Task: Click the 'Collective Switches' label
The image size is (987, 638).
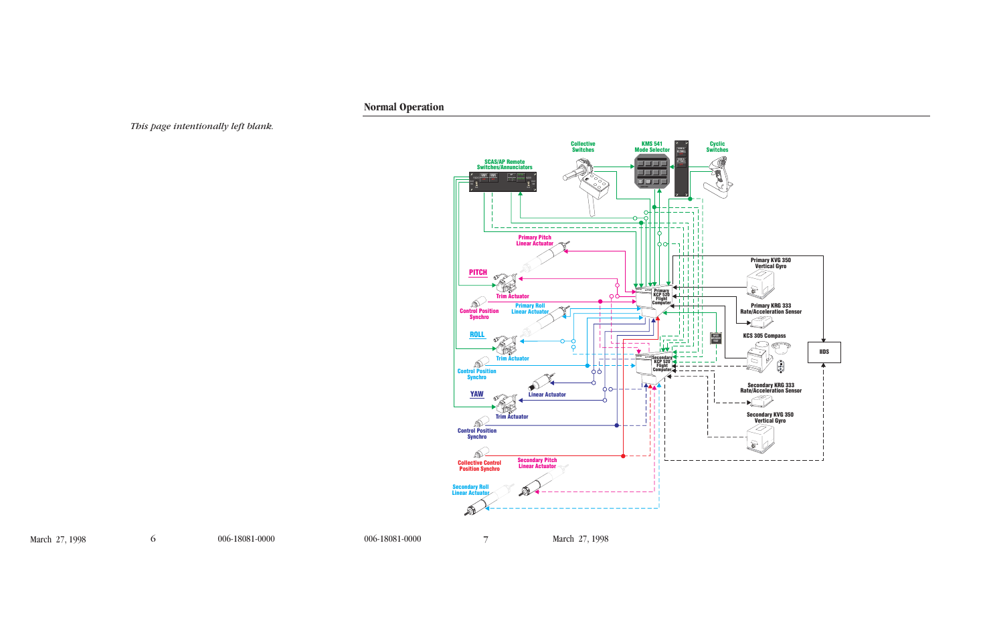Action: tap(583, 147)
